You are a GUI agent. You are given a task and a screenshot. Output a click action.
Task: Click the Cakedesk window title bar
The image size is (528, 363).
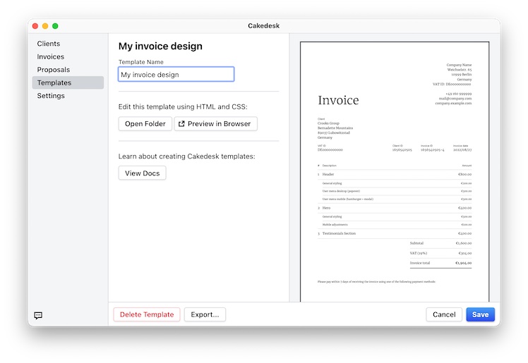click(264, 26)
